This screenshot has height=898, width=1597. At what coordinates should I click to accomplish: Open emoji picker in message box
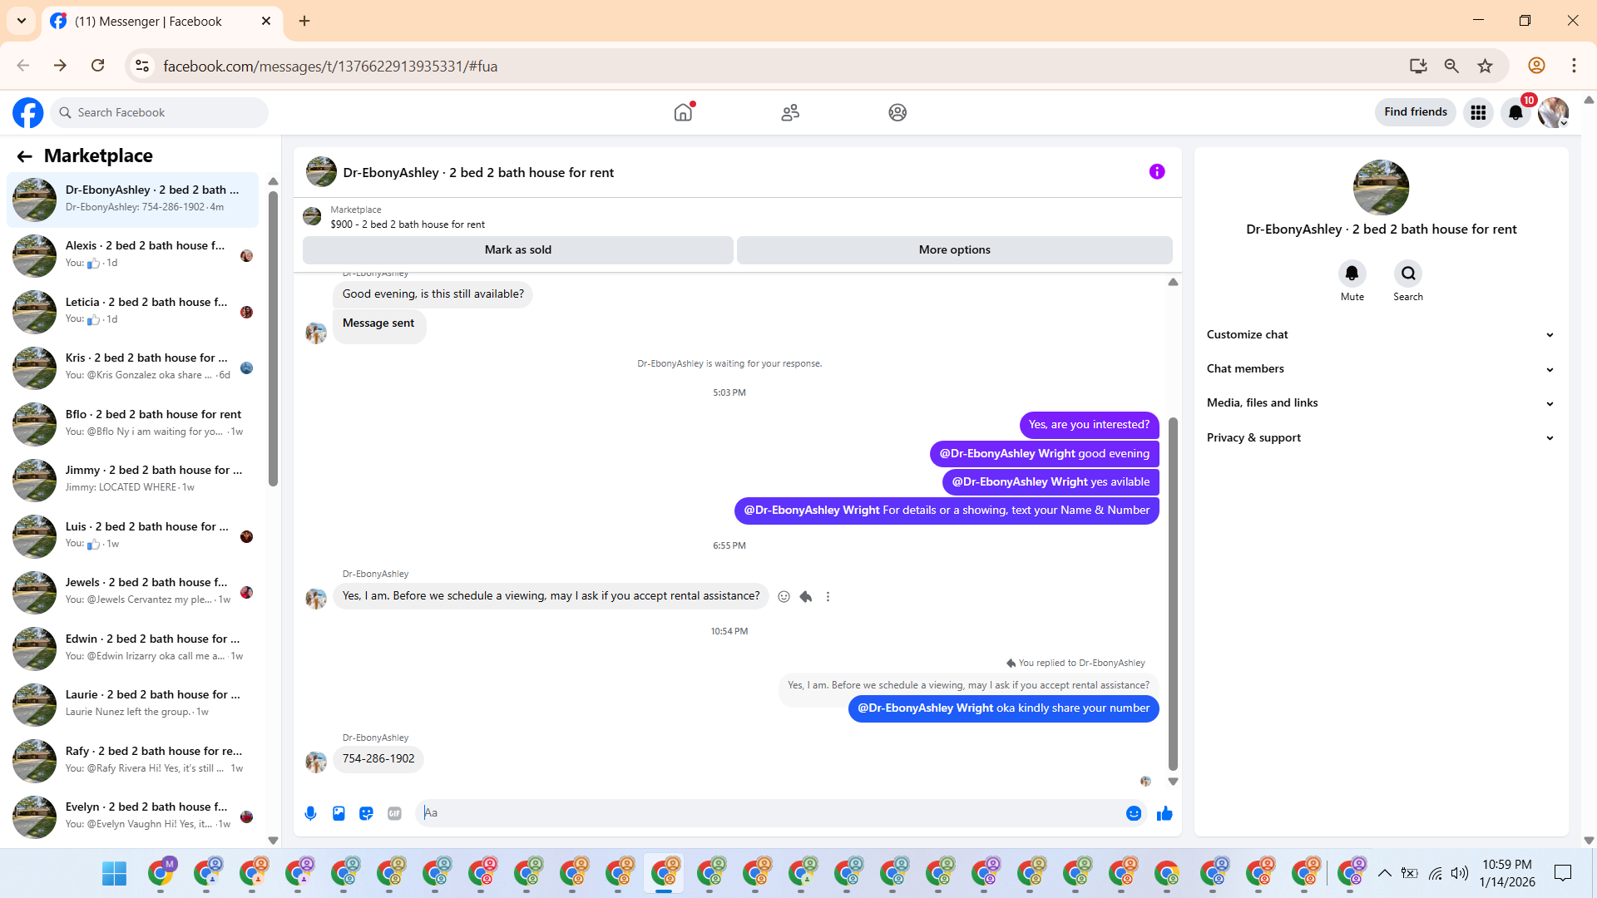(1133, 813)
